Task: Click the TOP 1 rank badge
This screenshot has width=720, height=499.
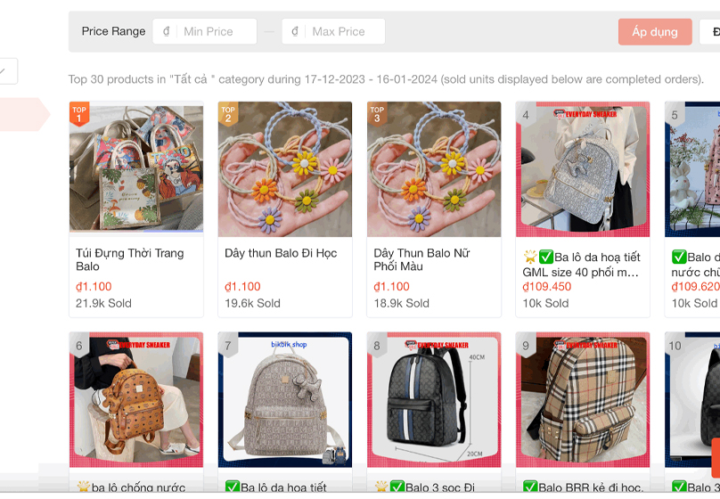Action: [79, 114]
